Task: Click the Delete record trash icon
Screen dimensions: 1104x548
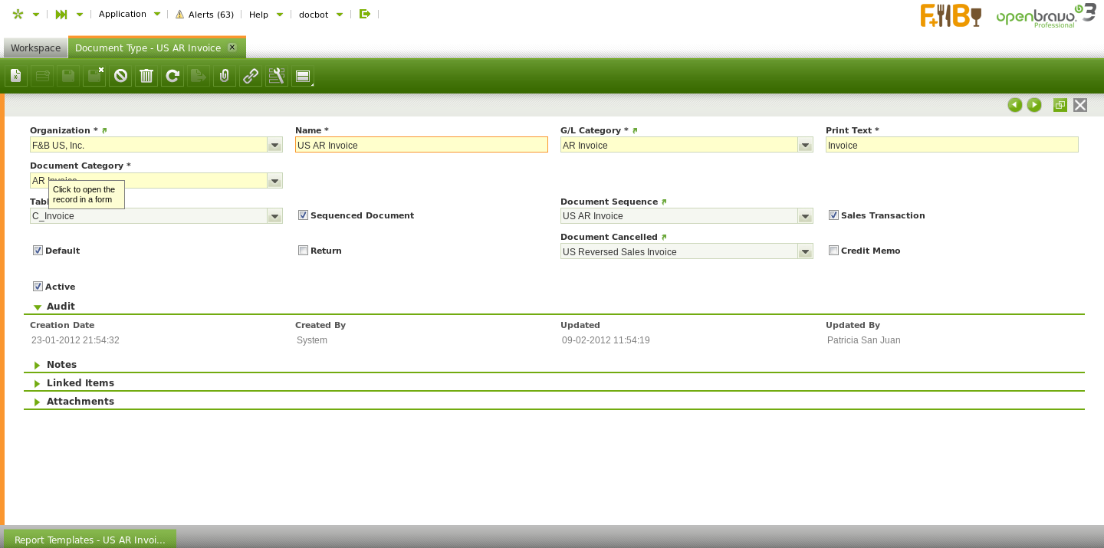Action: click(146, 76)
